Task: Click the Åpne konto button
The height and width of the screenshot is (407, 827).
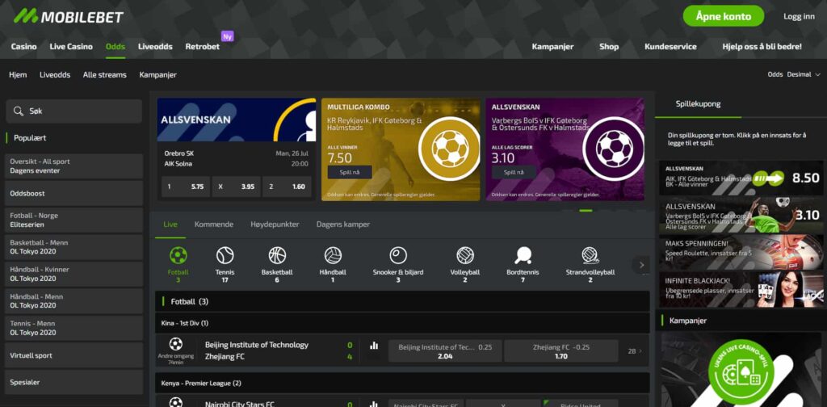Action: point(723,16)
